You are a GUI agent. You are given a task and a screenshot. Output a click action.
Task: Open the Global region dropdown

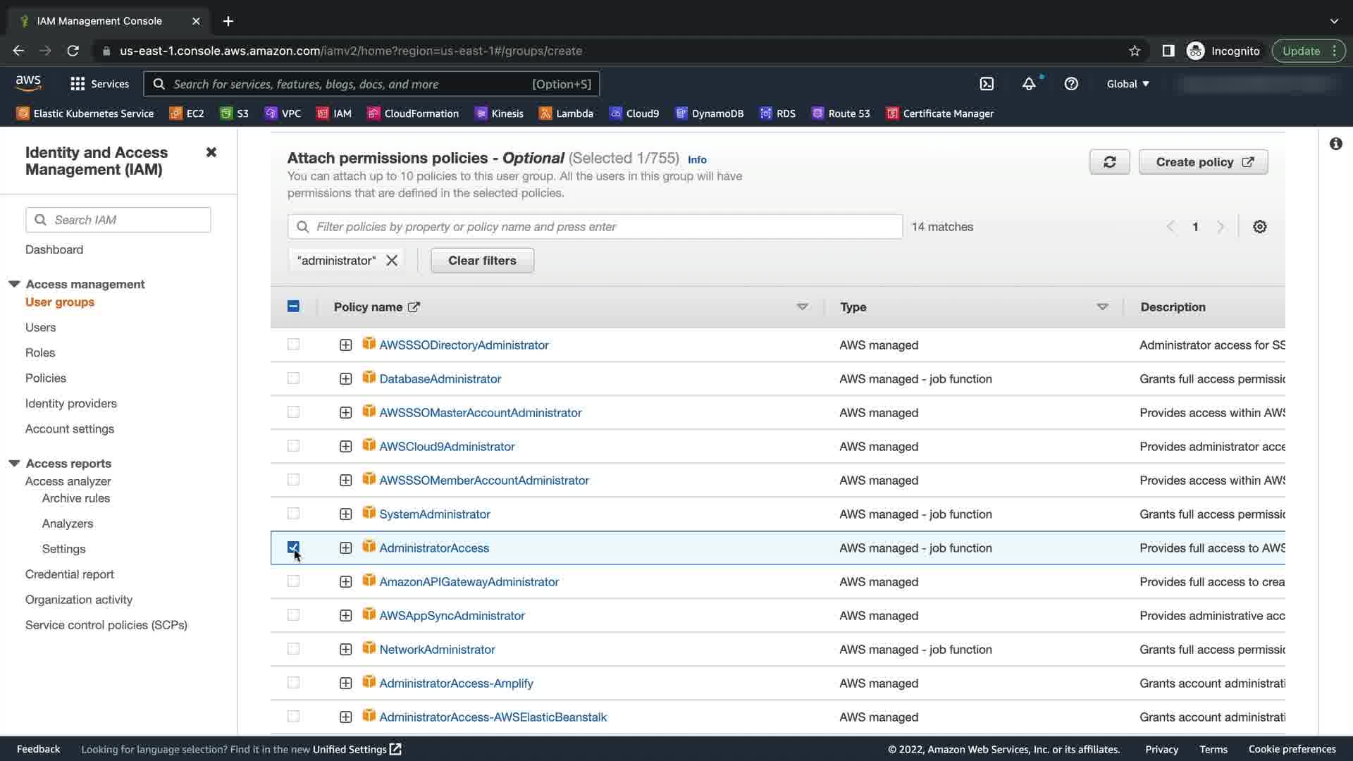(1127, 84)
